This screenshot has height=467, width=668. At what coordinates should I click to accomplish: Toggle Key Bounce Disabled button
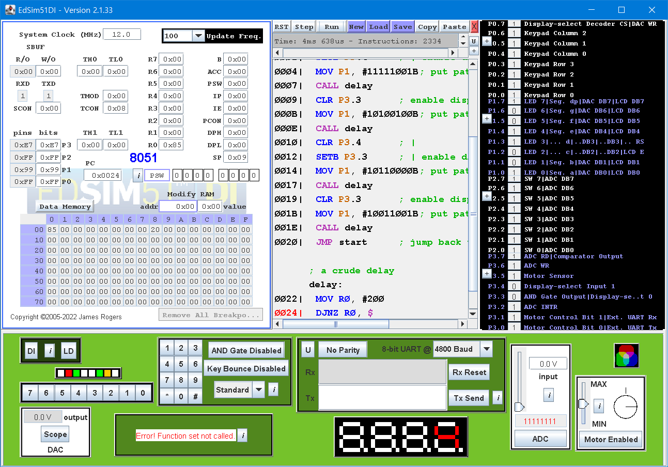246,368
